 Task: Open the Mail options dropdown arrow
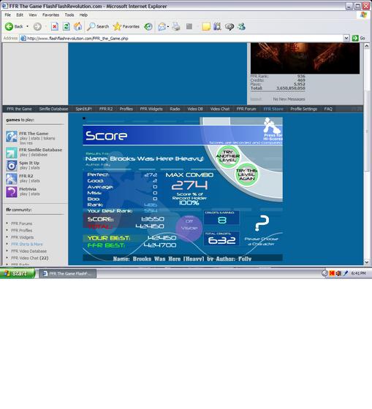168,26
